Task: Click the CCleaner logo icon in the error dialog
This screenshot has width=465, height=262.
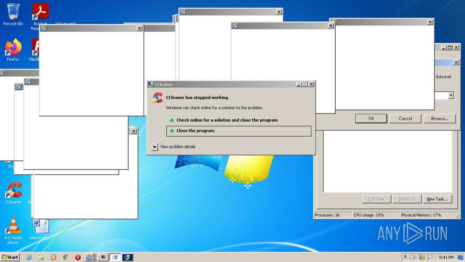Action: [157, 98]
